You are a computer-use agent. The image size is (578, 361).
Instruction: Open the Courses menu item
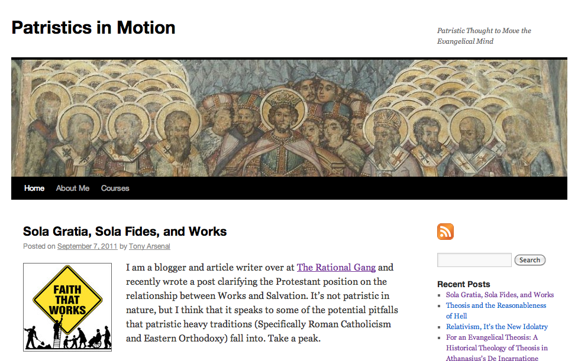(115, 188)
